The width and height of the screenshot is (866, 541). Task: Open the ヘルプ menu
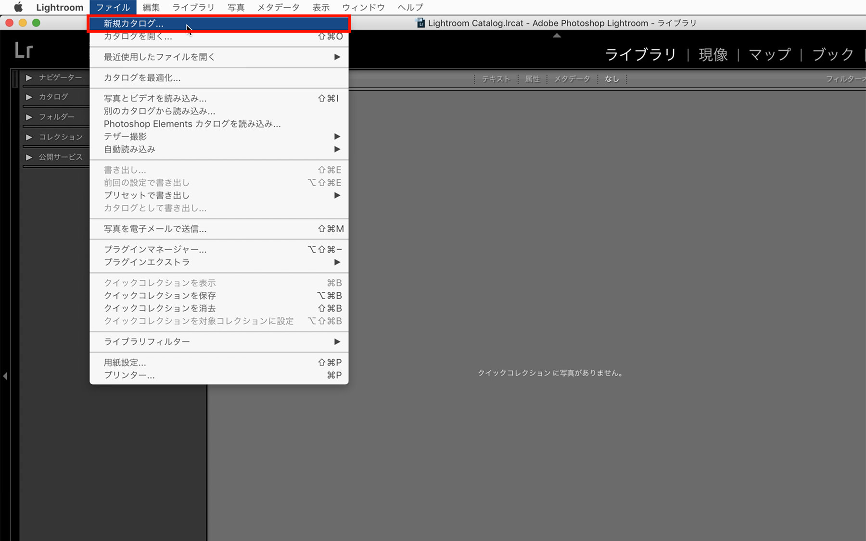coord(410,7)
